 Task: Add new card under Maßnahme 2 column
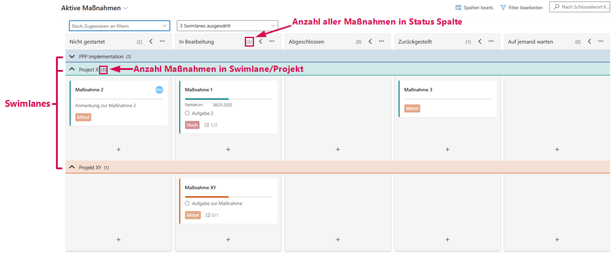(119, 149)
